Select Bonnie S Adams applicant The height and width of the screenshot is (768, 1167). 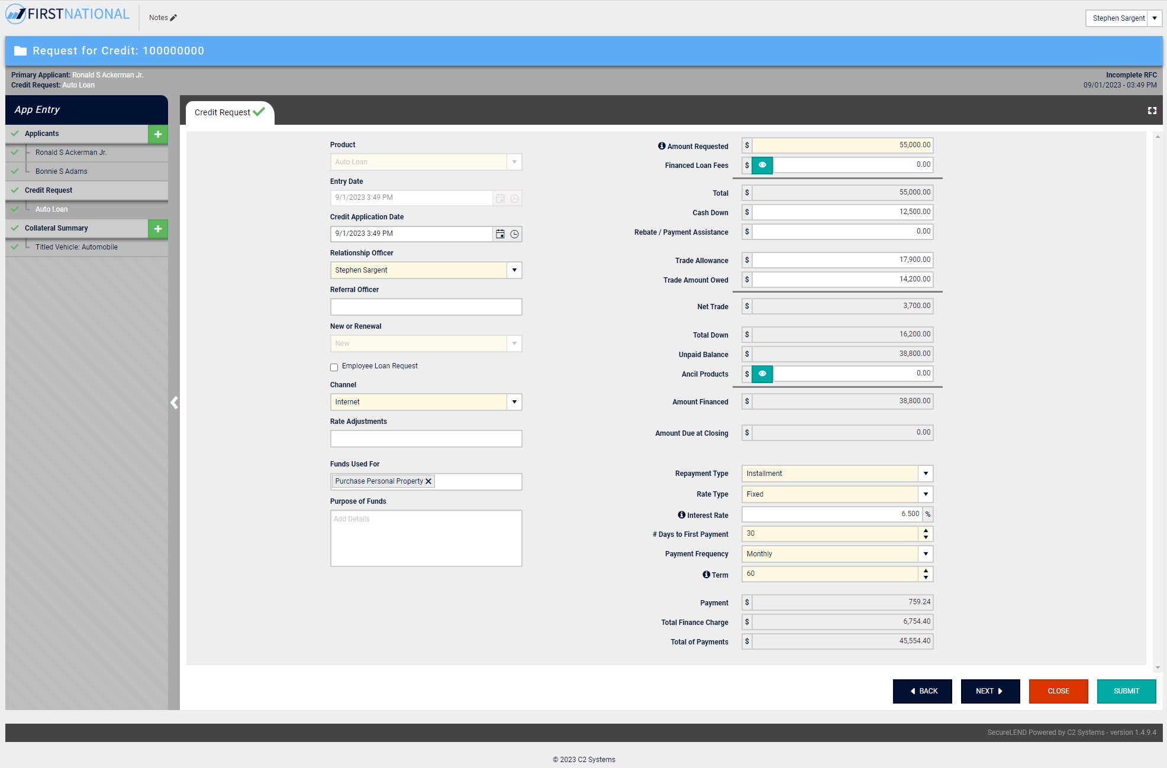87,171
